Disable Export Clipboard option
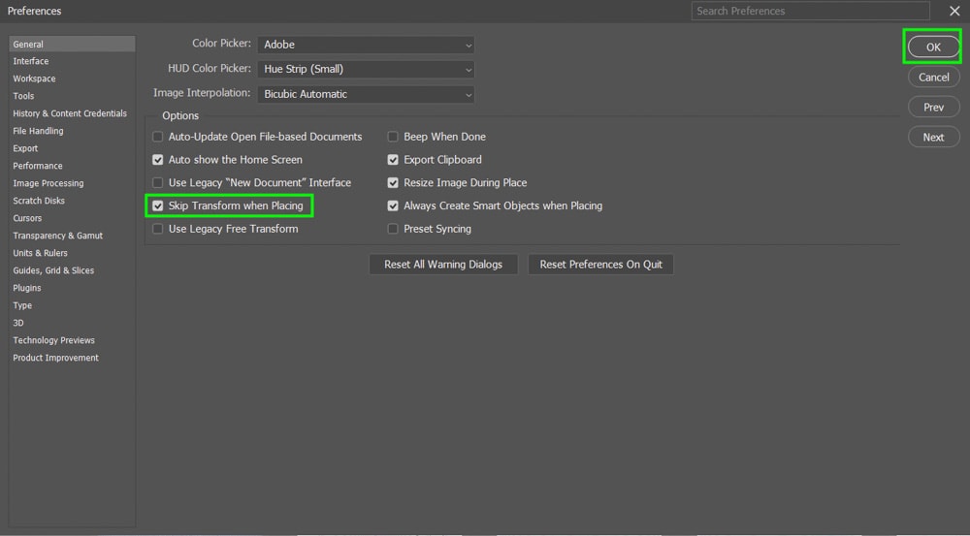 pos(393,160)
